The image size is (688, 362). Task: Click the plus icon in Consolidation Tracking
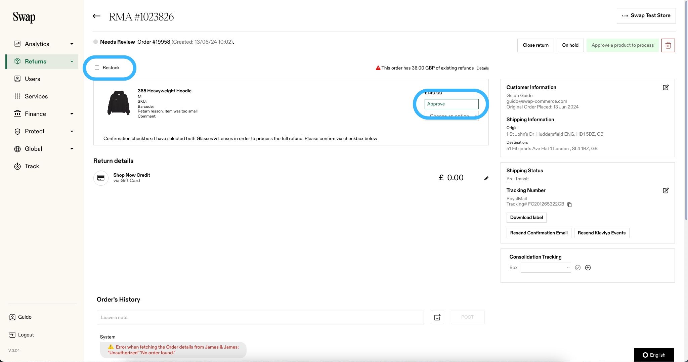tap(588, 268)
